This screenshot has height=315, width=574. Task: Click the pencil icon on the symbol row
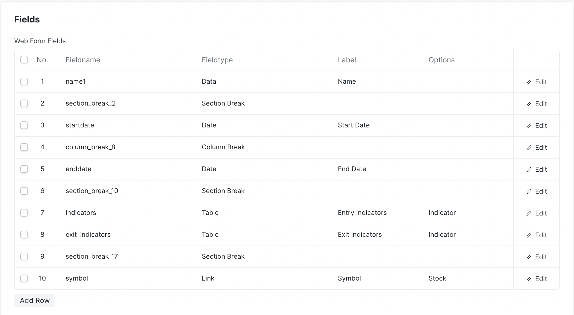[529, 278]
